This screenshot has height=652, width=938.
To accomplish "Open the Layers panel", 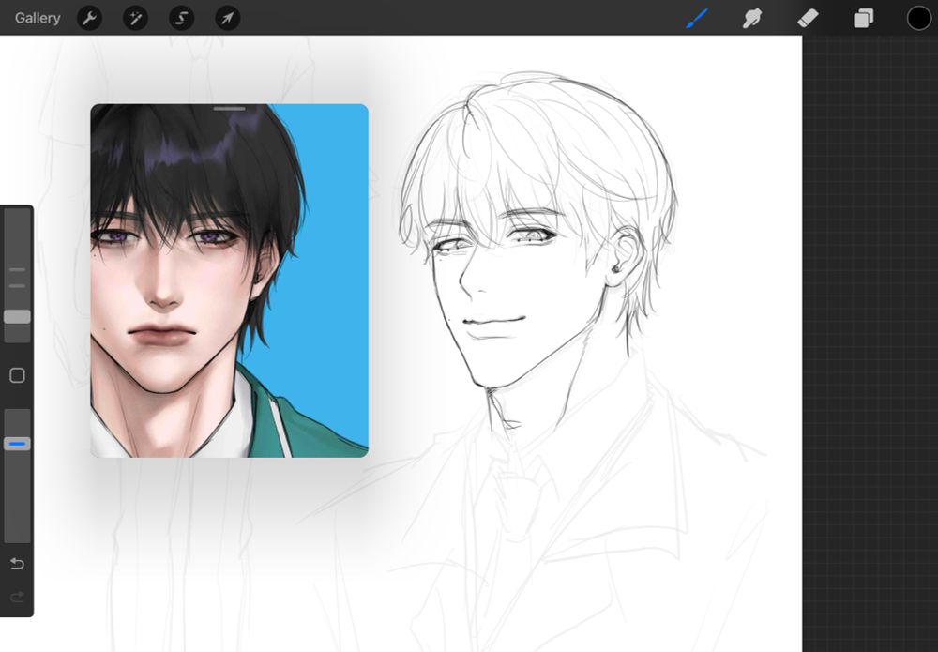I will (863, 18).
